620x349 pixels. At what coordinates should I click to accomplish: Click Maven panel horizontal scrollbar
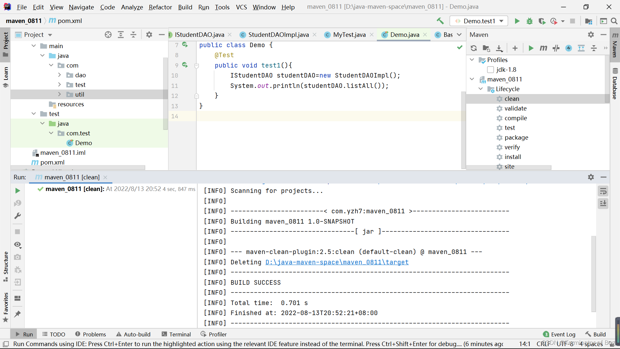pos(509,167)
